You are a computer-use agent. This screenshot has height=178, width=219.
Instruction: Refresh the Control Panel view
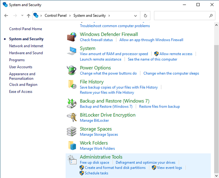(x=145, y=16)
